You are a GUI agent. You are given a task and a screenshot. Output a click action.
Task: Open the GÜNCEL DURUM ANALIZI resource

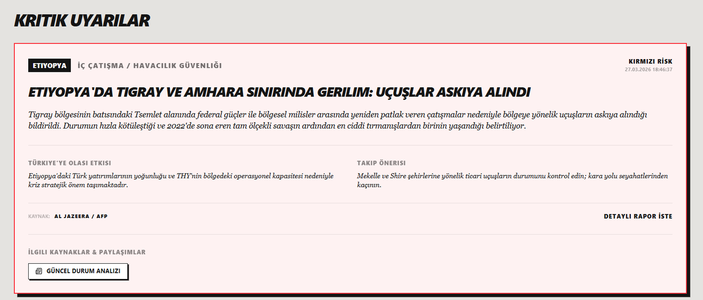[x=78, y=271]
